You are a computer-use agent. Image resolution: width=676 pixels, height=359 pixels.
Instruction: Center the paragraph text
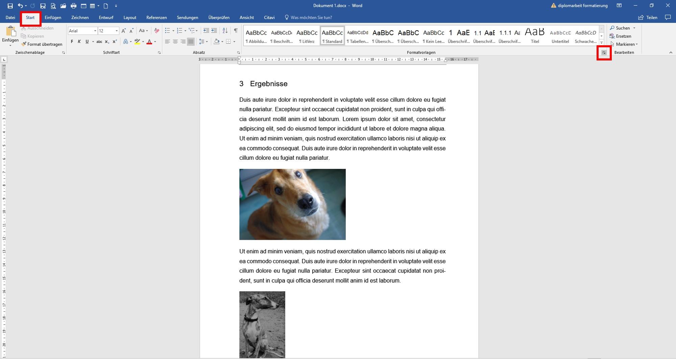(x=175, y=42)
